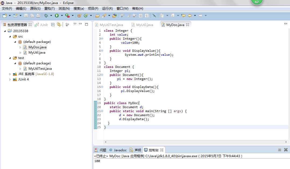Switch to the JUnit view tab
This screenshot has width=290, height=169.
[x=41, y=25]
